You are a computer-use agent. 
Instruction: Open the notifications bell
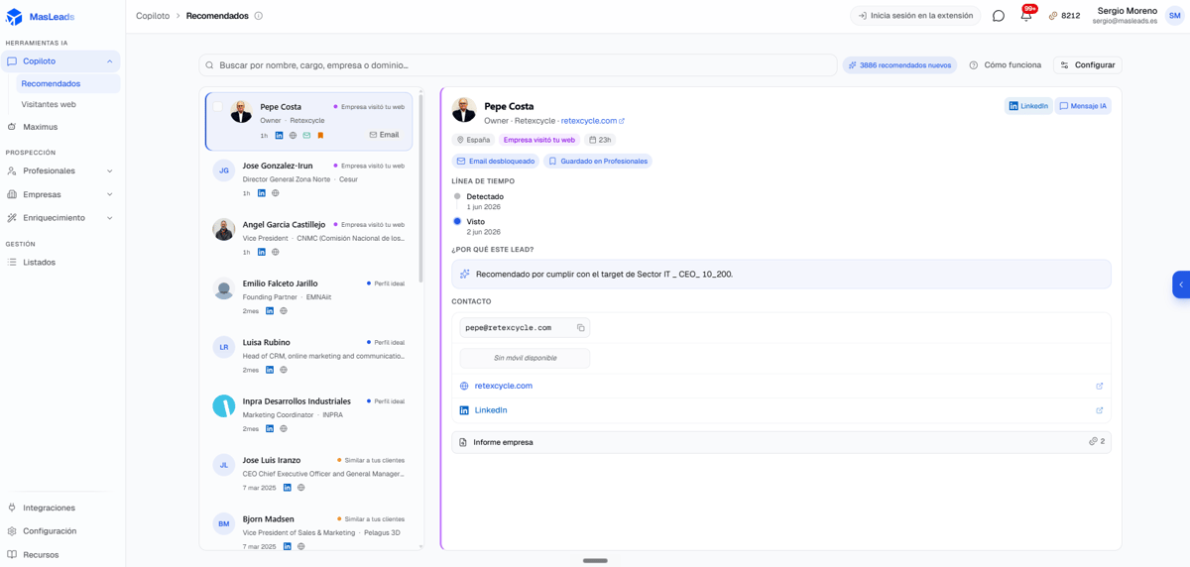pyautogui.click(x=1025, y=16)
